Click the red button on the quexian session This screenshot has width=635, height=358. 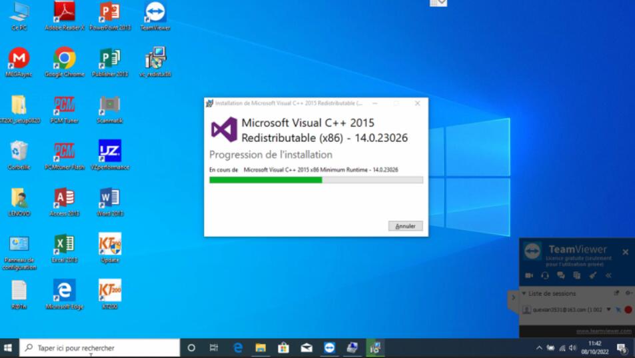[x=628, y=310]
